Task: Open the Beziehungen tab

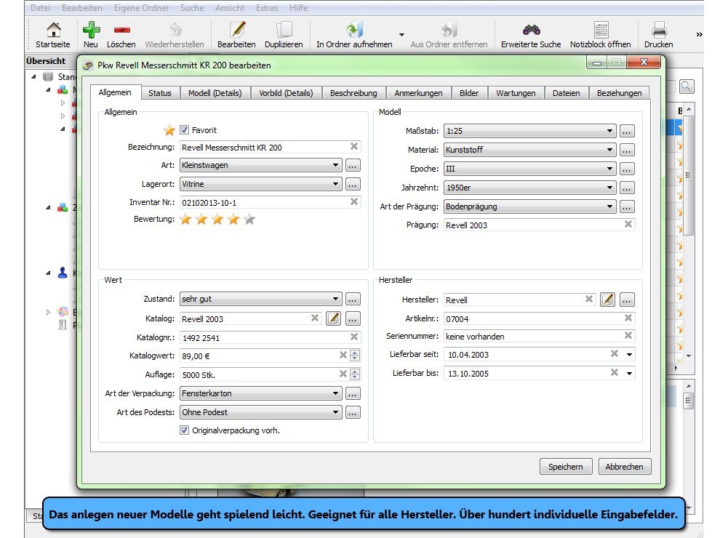Action: point(620,93)
